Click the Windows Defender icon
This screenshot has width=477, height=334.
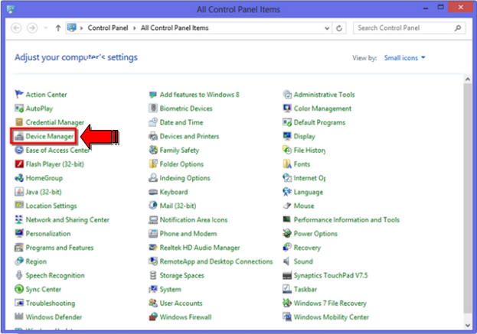(x=19, y=317)
